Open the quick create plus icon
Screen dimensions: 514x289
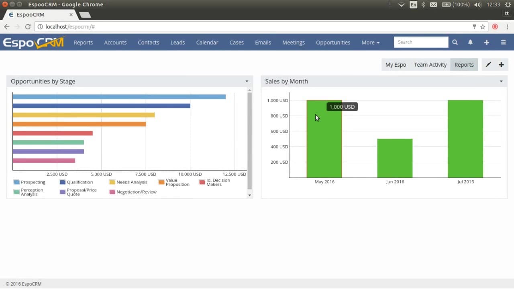coord(486,42)
